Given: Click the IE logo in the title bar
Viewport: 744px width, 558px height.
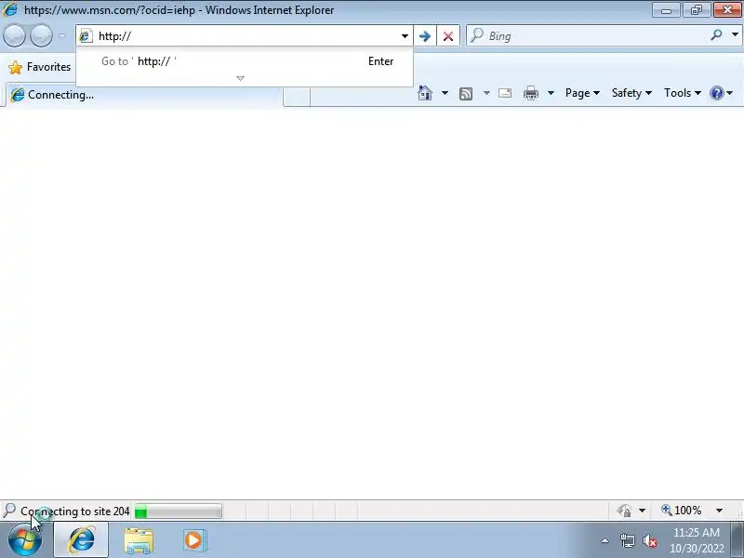Looking at the screenshot, I should click(x=9, y=9).
